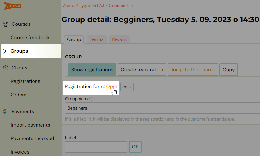Select the Group tab

74,39
